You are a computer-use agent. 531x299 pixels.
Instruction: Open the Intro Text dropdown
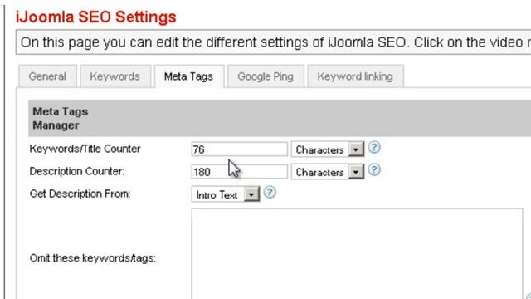(226, 194)
